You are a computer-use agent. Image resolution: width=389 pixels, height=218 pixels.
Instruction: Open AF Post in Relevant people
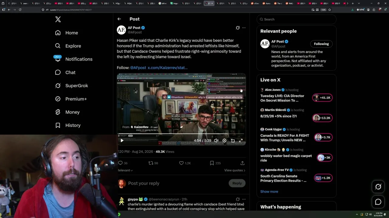(277, 41)
